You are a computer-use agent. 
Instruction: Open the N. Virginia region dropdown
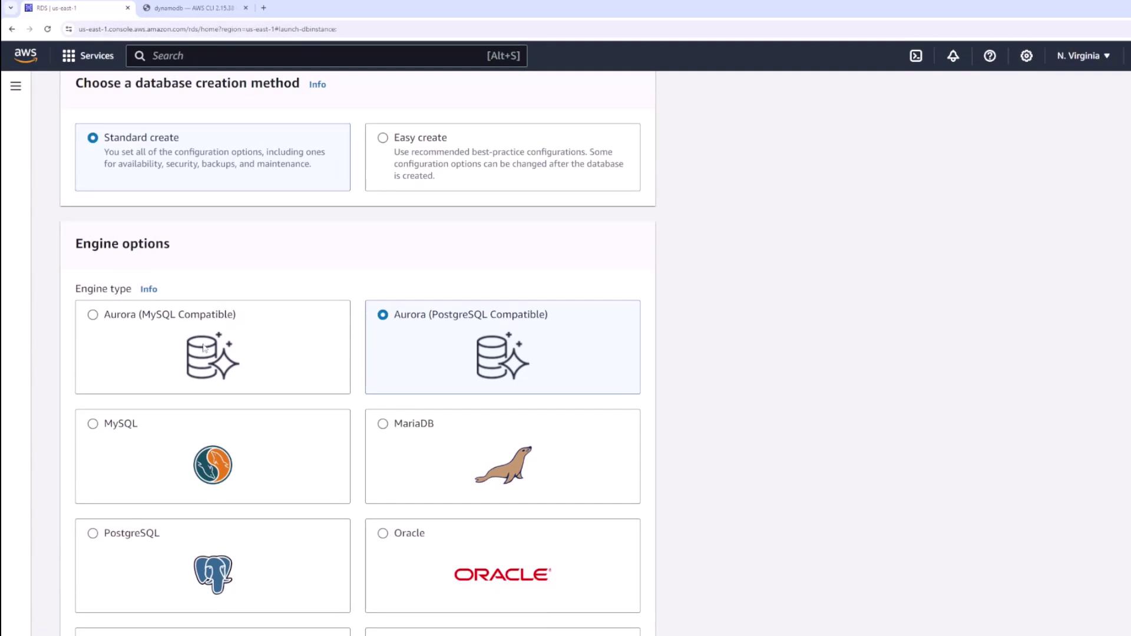tap(1083, 56)
